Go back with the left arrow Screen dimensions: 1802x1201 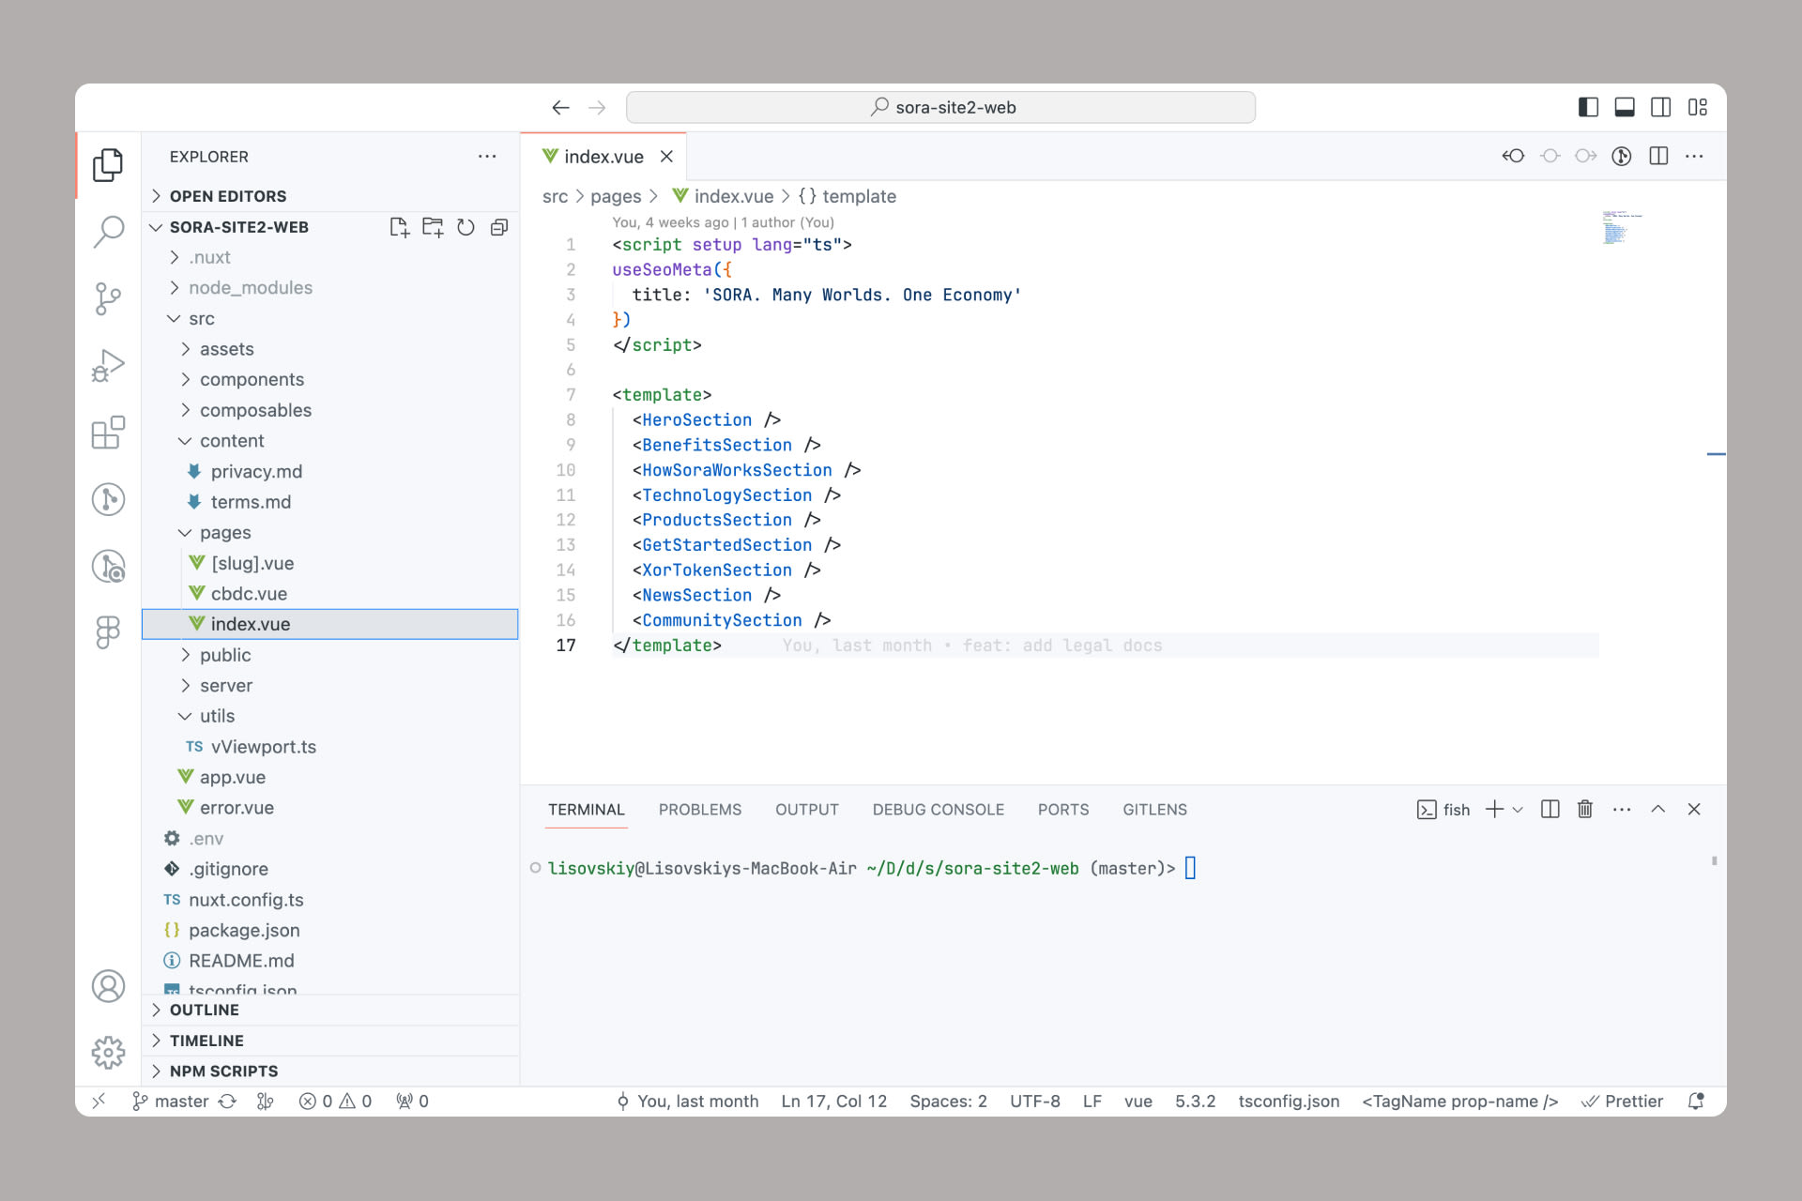tap(560, 108)
